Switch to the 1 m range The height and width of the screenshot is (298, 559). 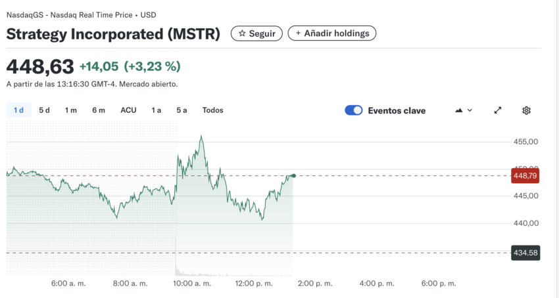(x=70, y=110)
